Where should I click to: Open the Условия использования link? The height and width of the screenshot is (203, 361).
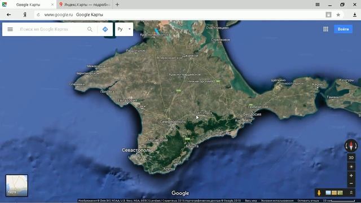click(277, 201)
